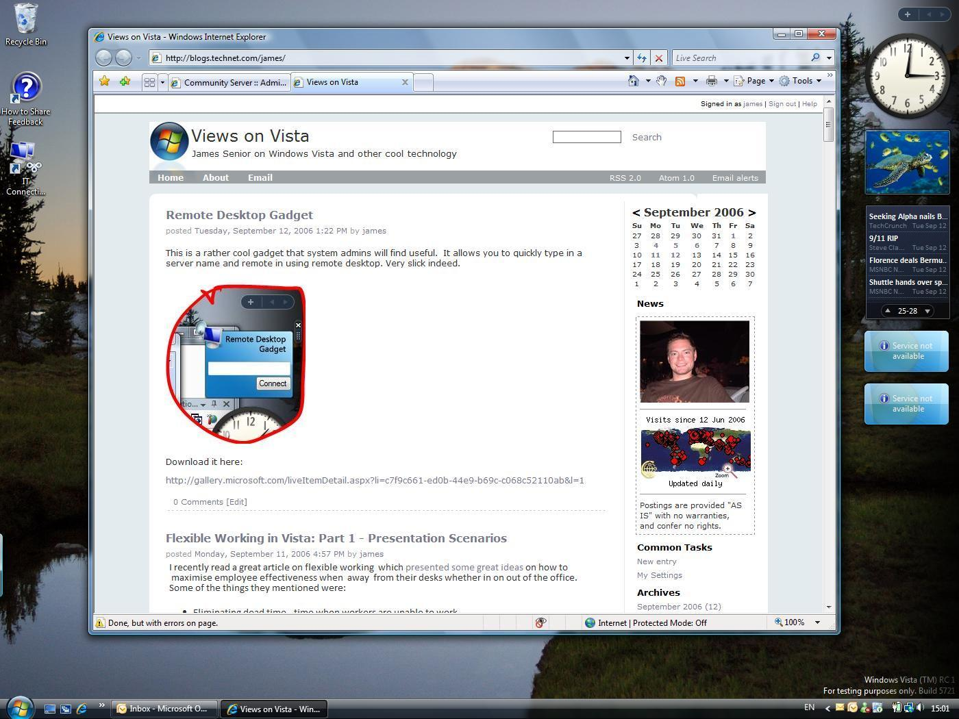Click the Show Desktop quick launch icon
The width and height of the screenshot is (959, 719).
[x=50, y=709]
